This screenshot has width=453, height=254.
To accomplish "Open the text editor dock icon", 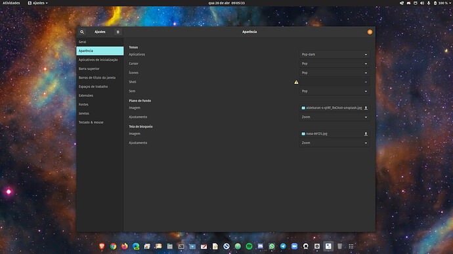I will pyautogui.click(x=215, y=246).
